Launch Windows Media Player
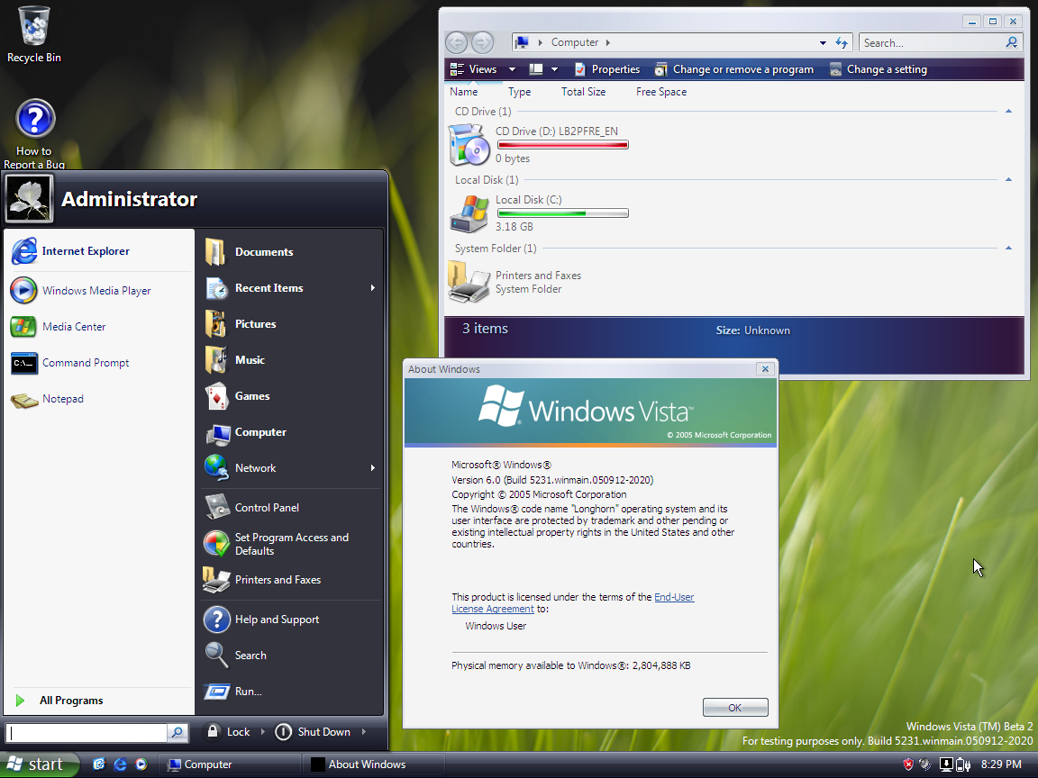Screen dimensions: 1038x778 tap(96, 291)
